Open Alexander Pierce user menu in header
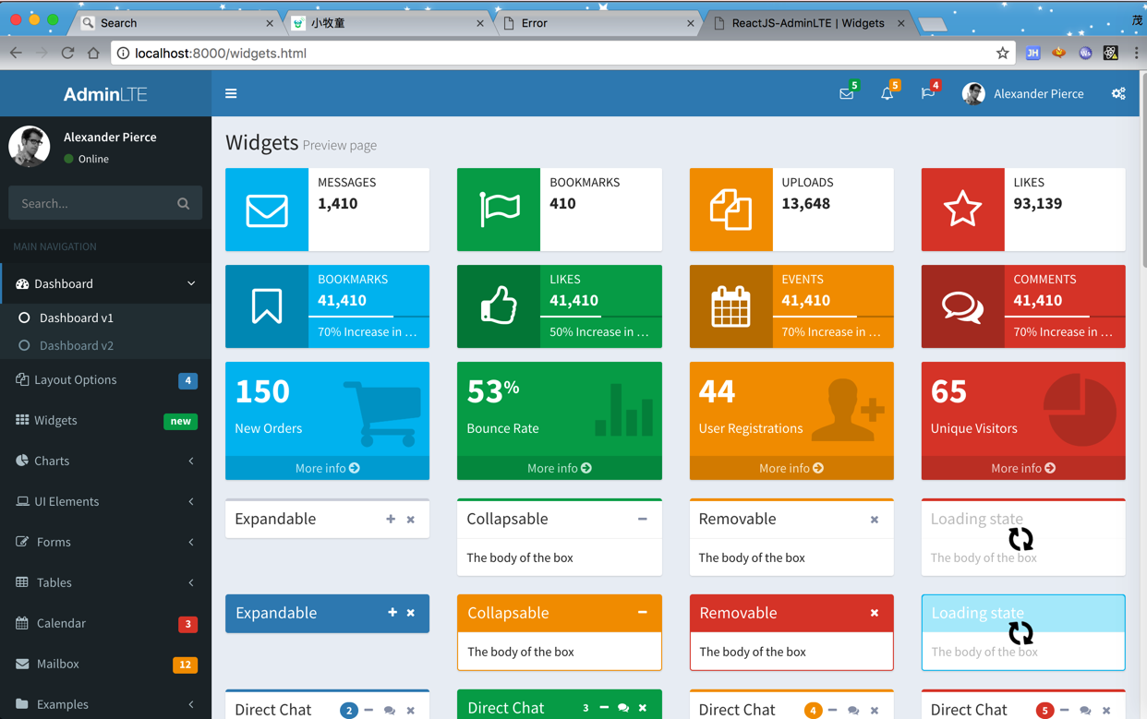Viewport: 1147px width, 719px height. [1023, 93]
